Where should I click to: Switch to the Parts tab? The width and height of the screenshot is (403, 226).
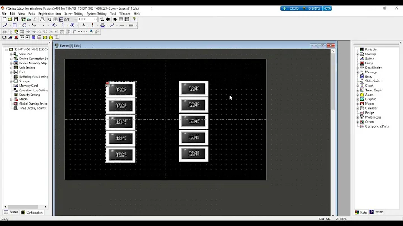point(361,213)
